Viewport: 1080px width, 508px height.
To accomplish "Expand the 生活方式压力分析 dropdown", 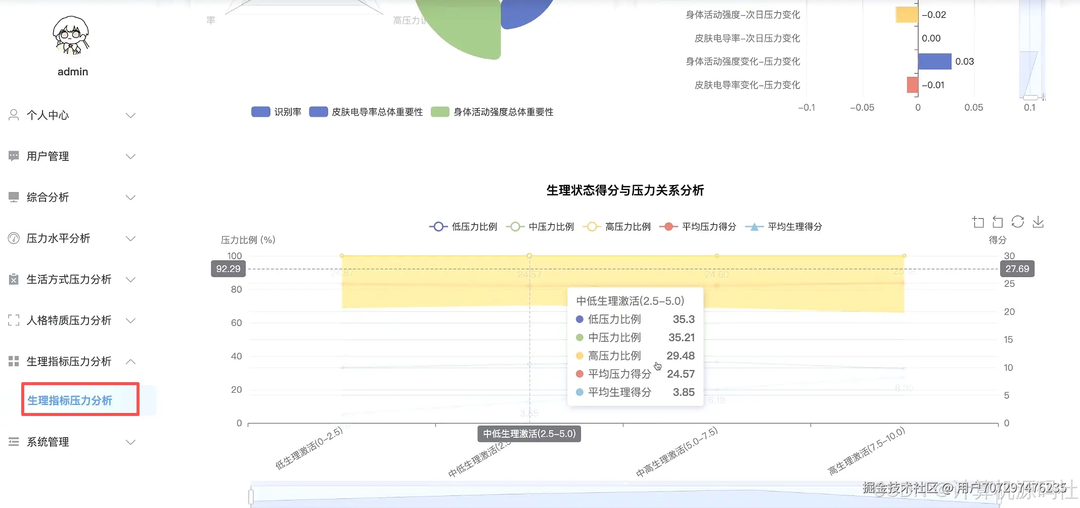I will (x=131, y=279).
